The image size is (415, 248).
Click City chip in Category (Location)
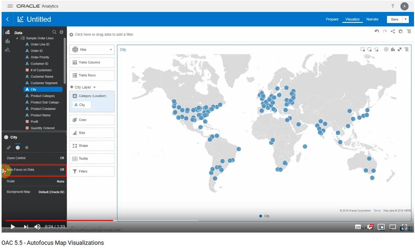pos(82,105)
